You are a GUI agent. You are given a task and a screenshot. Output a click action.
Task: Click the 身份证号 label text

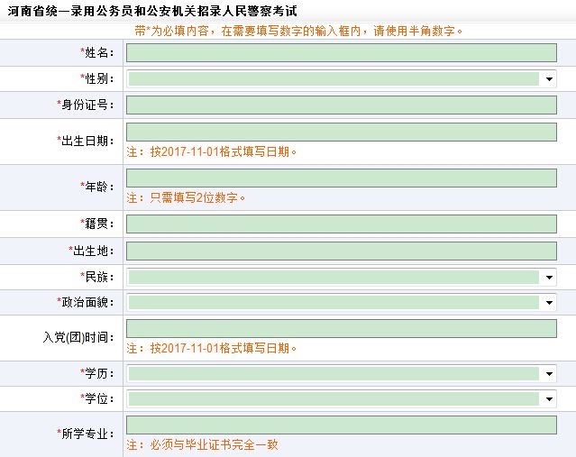[86, 105]
